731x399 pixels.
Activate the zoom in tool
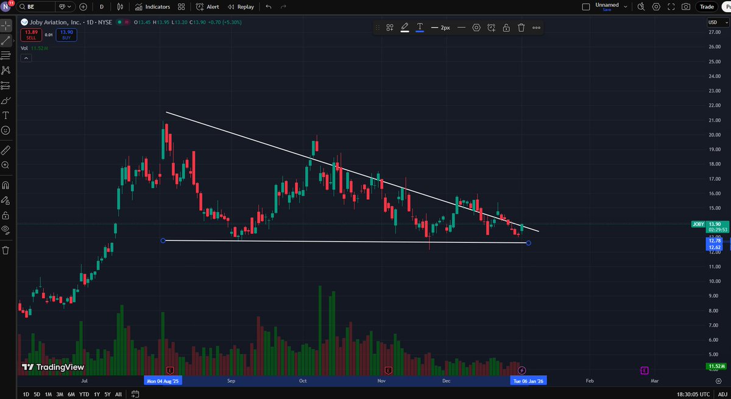[6, 165]
